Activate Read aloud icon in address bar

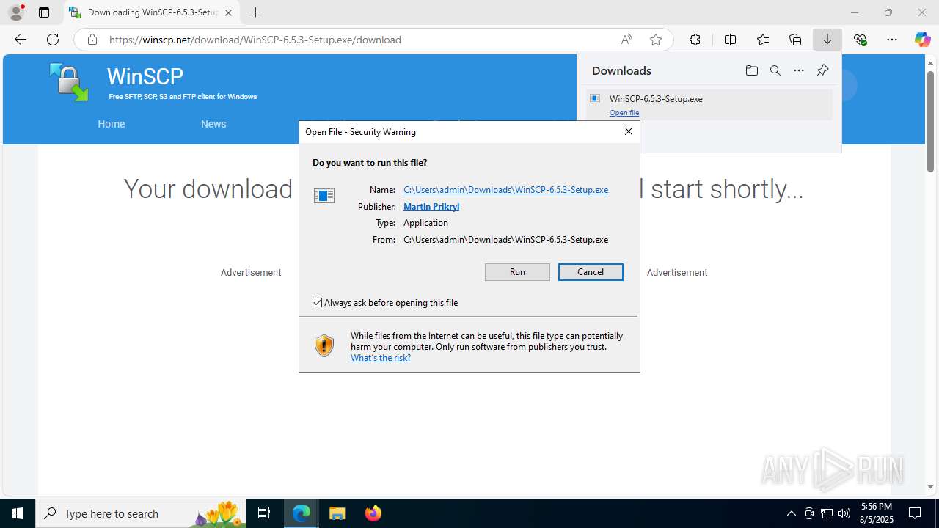[626, 40]
